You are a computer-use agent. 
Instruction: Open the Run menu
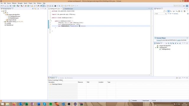tap(35, 3)
